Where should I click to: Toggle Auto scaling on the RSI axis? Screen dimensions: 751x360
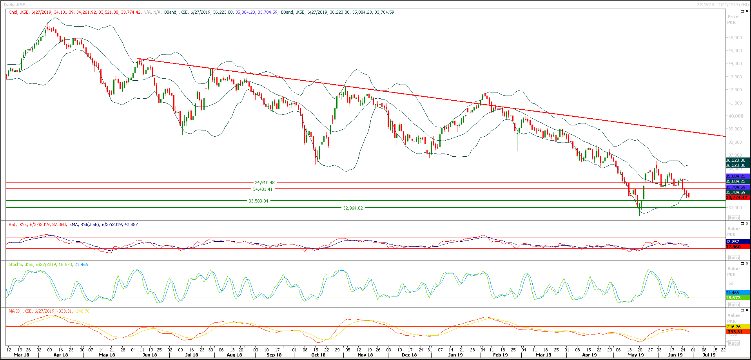[x=733, y=257]
